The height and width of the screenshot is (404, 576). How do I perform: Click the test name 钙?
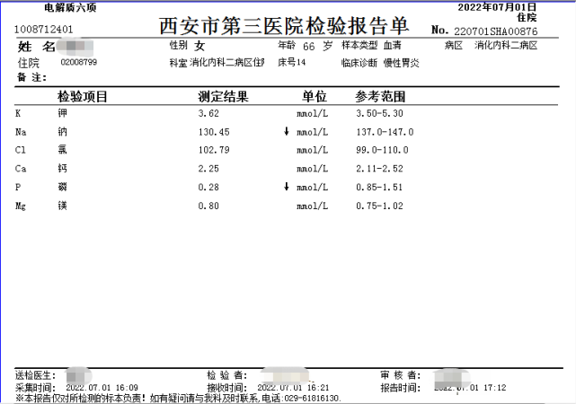pos(62,169)
